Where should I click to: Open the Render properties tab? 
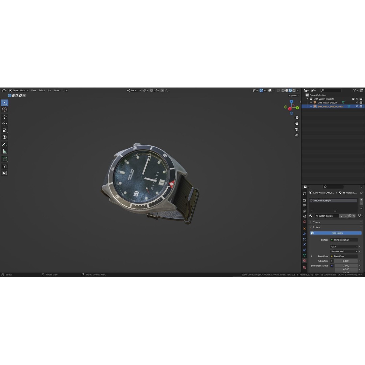[305, 200]
